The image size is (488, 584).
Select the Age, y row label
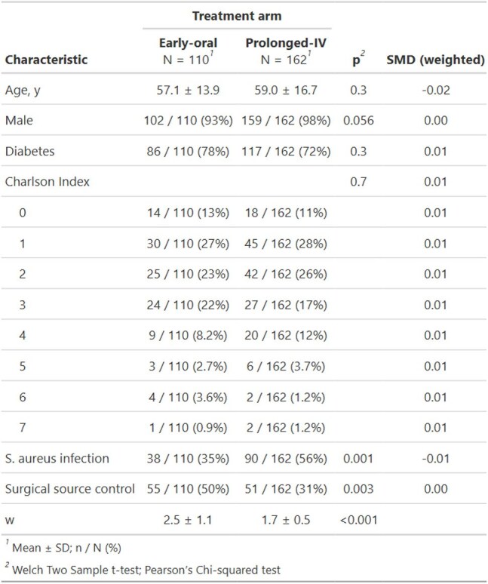coord(23,91)
